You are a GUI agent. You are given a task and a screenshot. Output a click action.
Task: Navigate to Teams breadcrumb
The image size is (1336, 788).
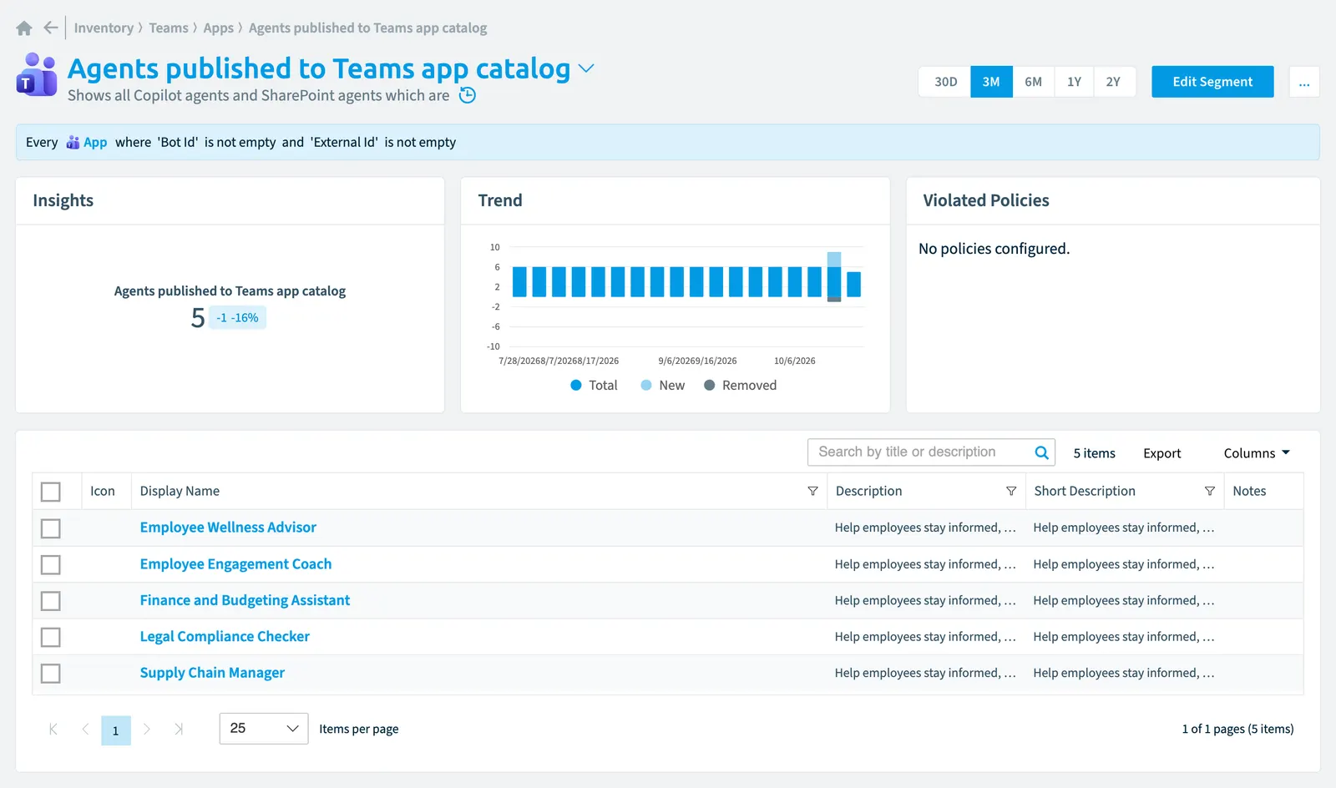[x=169, y=28]
